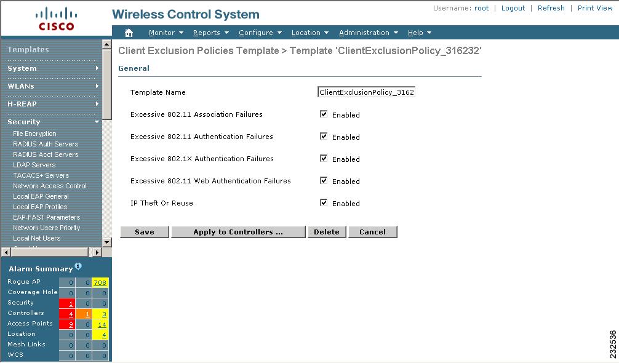Open Network Users Priority templates
Screen dimensions: 619x363
(x=47, y=228)
